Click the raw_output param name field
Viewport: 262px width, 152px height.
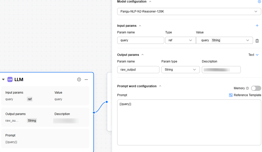(138, 70)
